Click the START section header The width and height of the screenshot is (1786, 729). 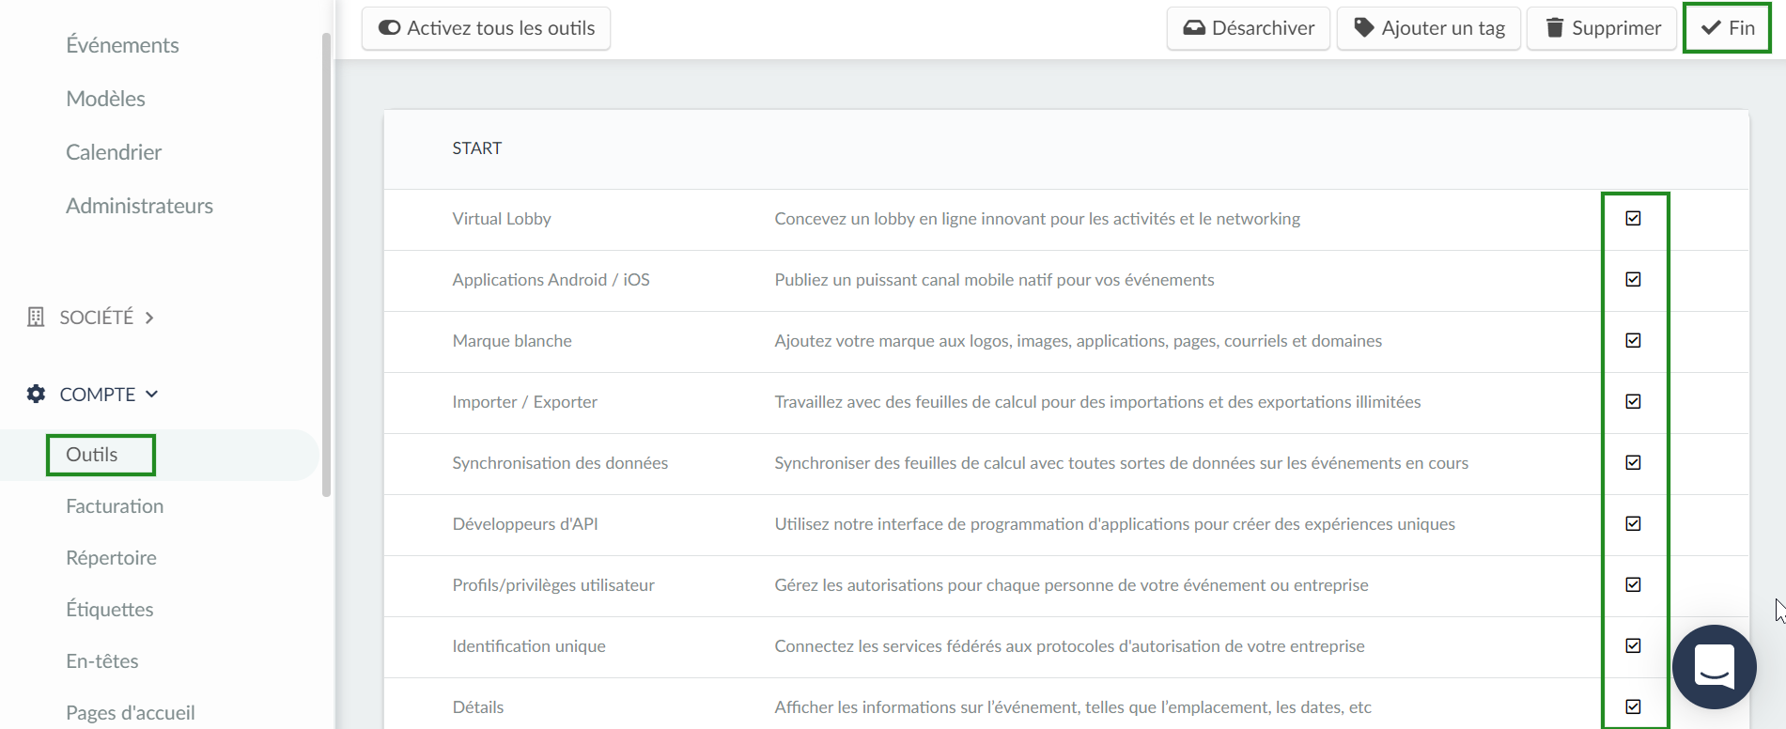[477, 148]
